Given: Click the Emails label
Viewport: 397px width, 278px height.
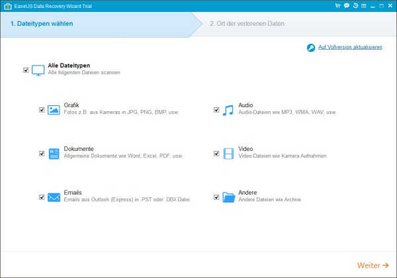Looking at the screenshot, I should [73, 193].
